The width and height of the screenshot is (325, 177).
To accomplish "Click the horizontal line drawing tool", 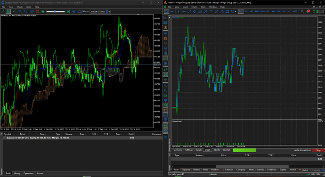I will pyautogui.click(x=184, y=12).
